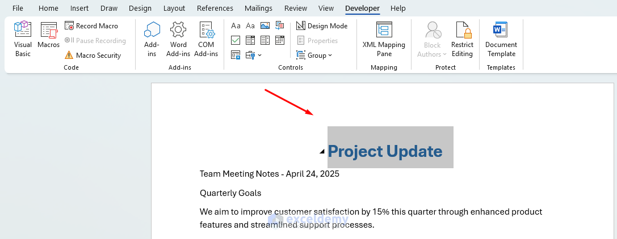This screenshot has width=617, height=239.
Task: Open COM Add-ins
Action: [x=206, y=39]
